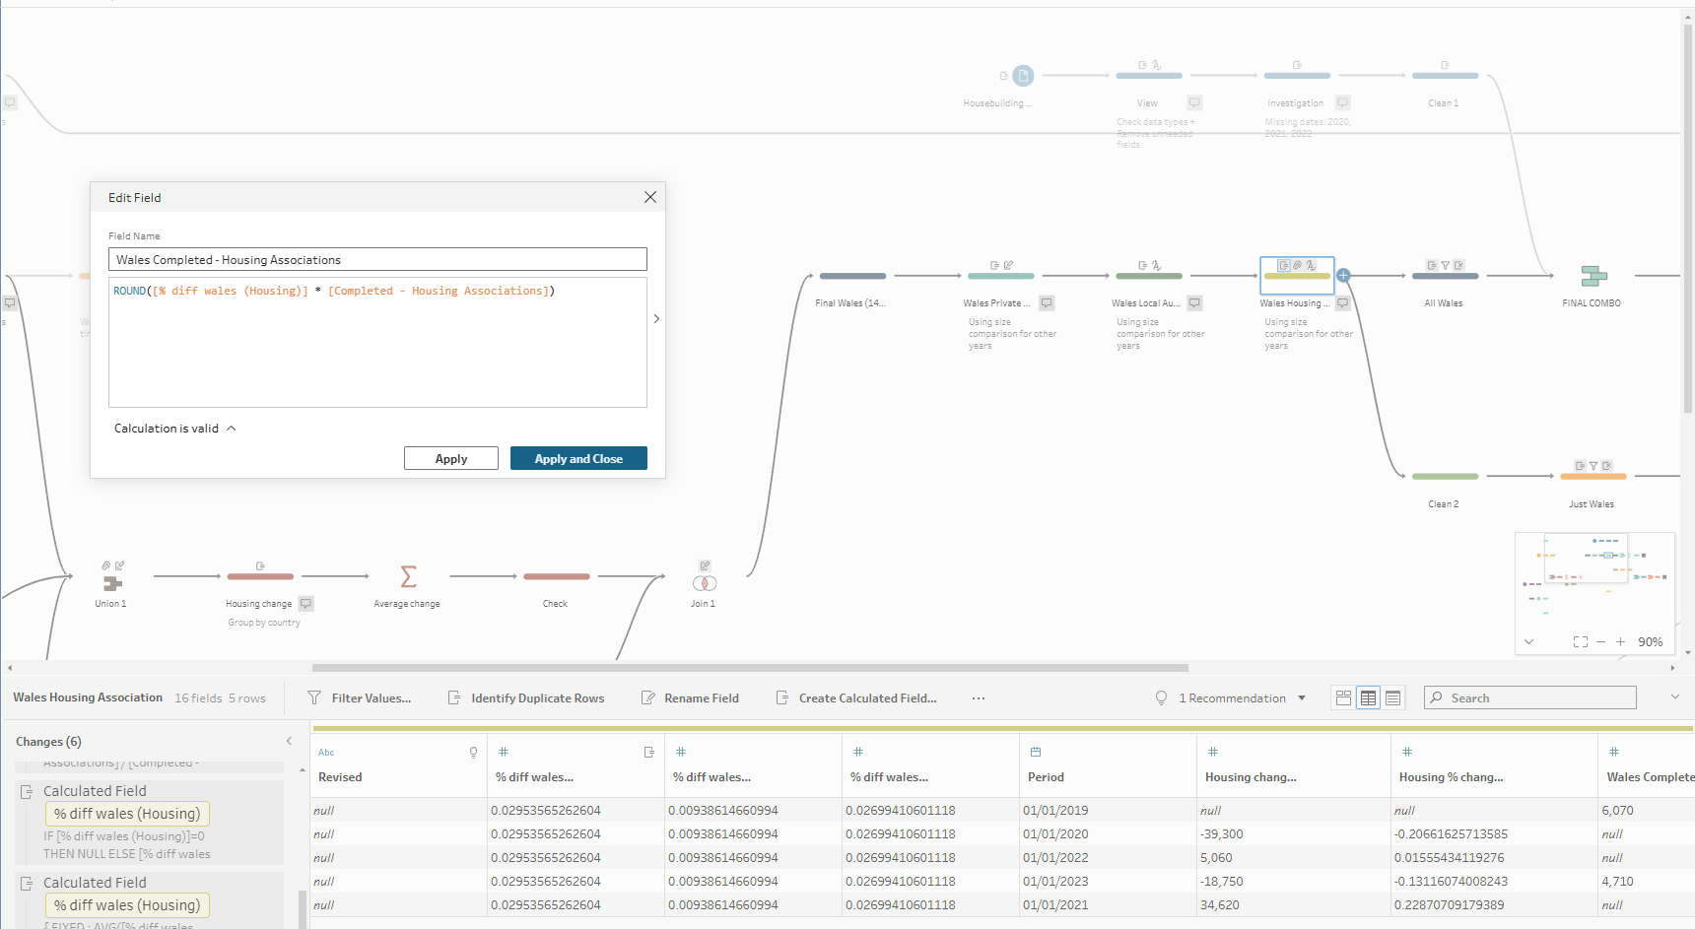The image size is (1695, 929).
Task: Expand the Calculation is valid details
Action: pos(232,429)
